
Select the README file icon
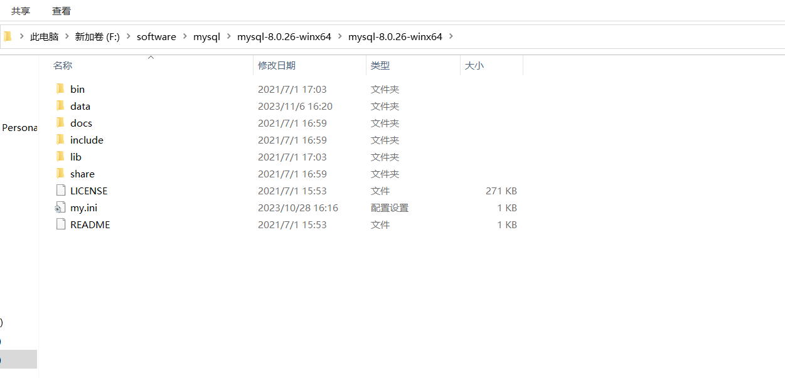[60, 224]
